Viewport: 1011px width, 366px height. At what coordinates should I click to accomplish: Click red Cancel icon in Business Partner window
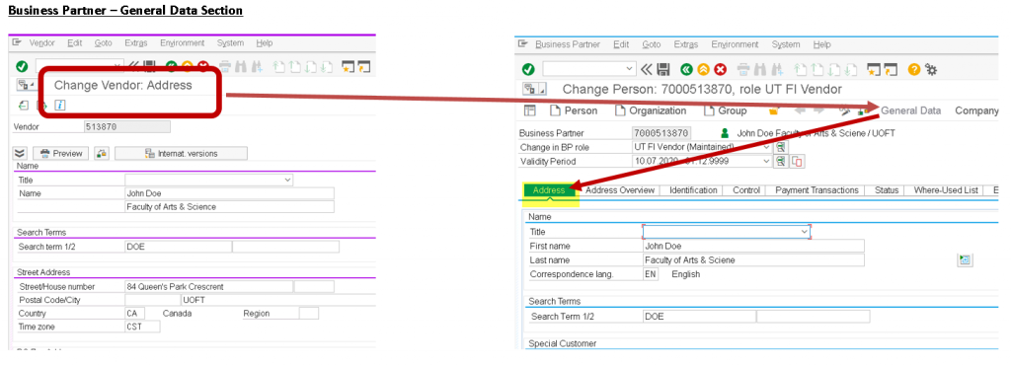click(x=720, y=70)
